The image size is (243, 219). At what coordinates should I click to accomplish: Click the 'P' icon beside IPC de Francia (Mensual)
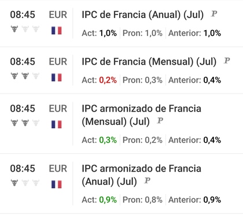(227, 61)
